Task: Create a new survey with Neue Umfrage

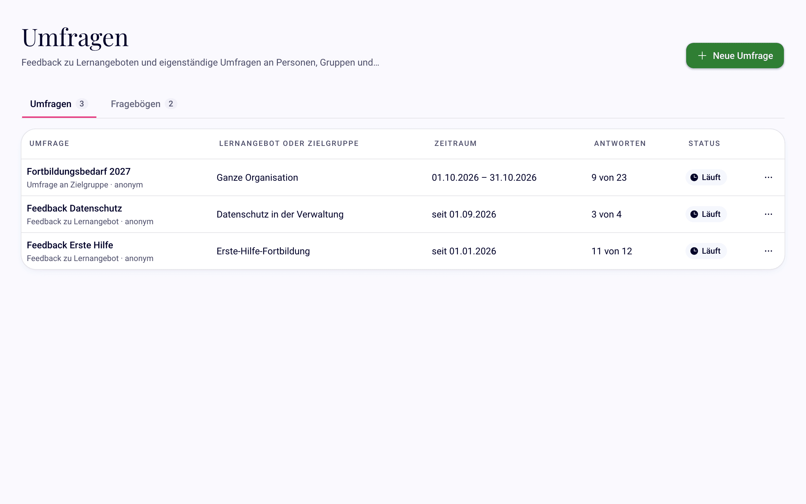Action: click(735, 56)
